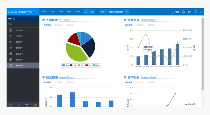
Task: Open the settings gear at sidebar bottom
Action: [11, 105]
